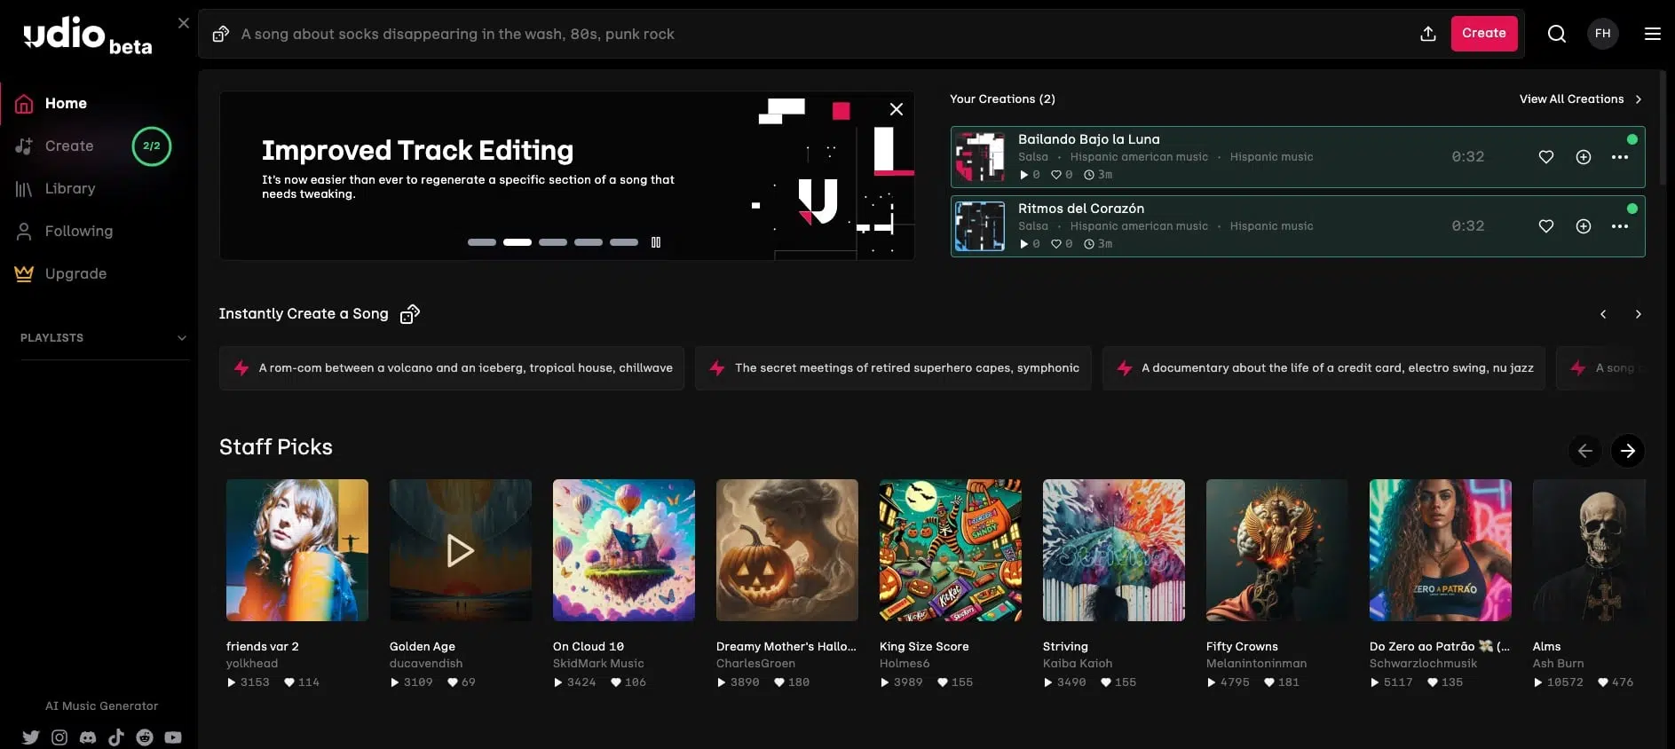The height and width of the screenshot is (749, 1675).
Task: Click the upload audio icon in prompt bar
Action: (x=1427, y=34)
